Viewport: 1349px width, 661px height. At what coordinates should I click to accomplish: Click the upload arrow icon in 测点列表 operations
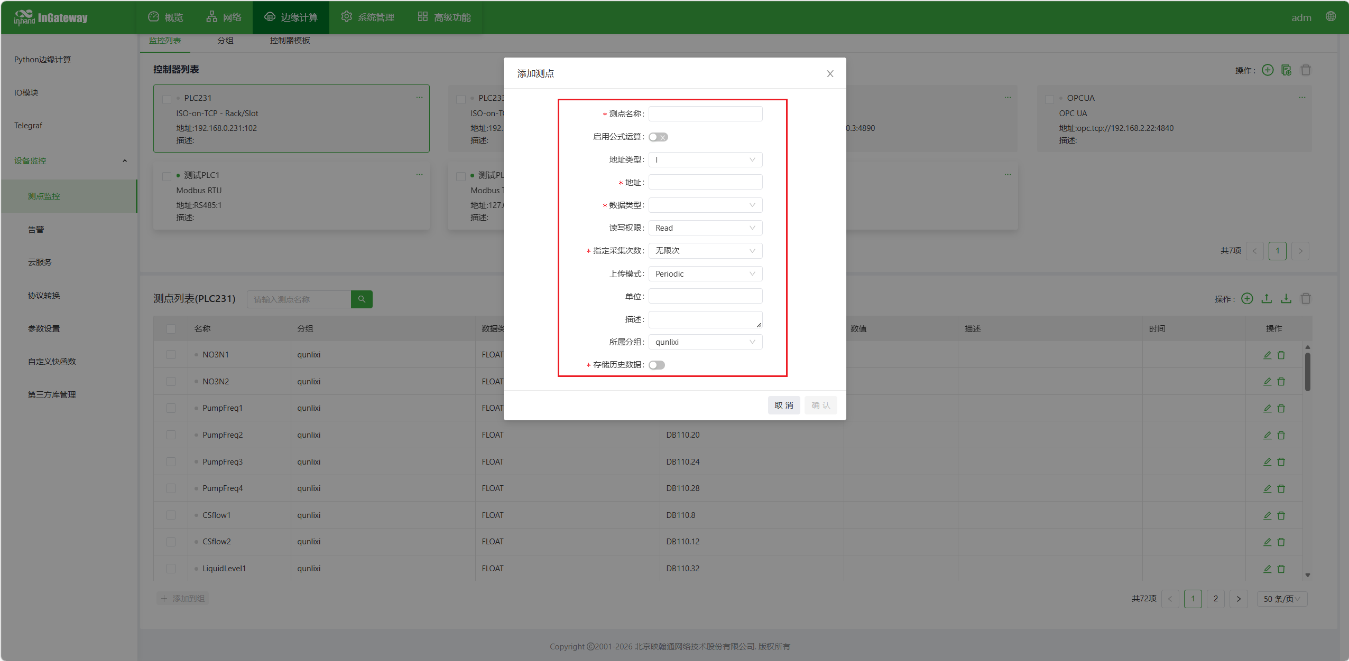[1267, 299]
